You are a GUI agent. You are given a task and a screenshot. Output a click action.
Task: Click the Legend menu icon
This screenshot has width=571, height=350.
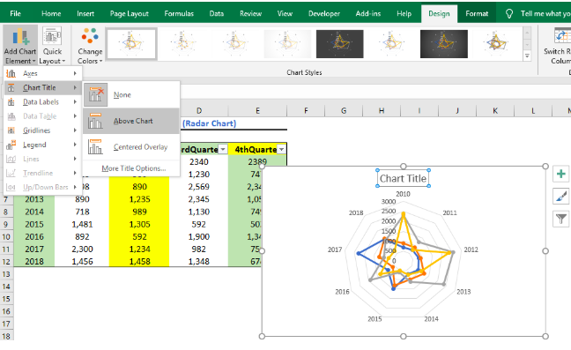pyautogui.click(x=11, y=145)
